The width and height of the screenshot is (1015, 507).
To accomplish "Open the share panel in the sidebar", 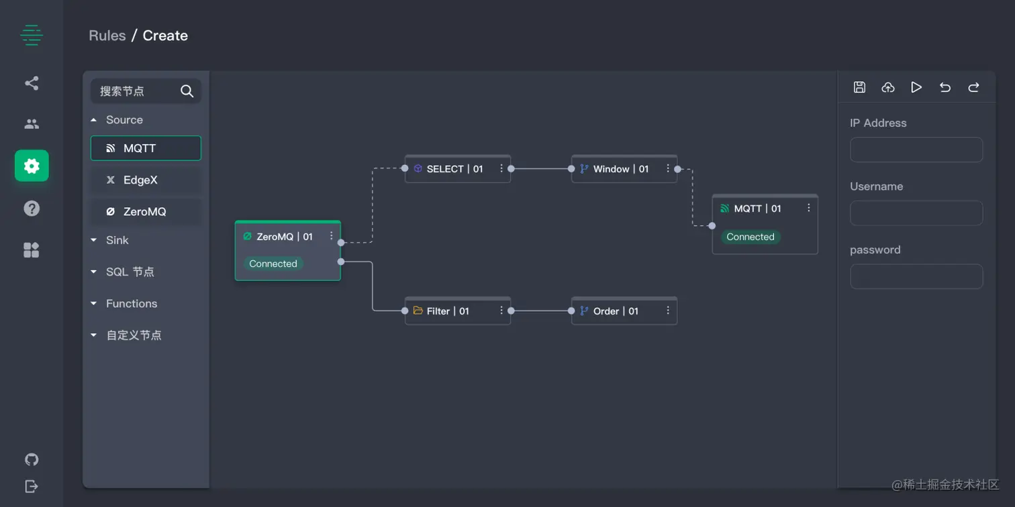I will [x=32, y=83].
